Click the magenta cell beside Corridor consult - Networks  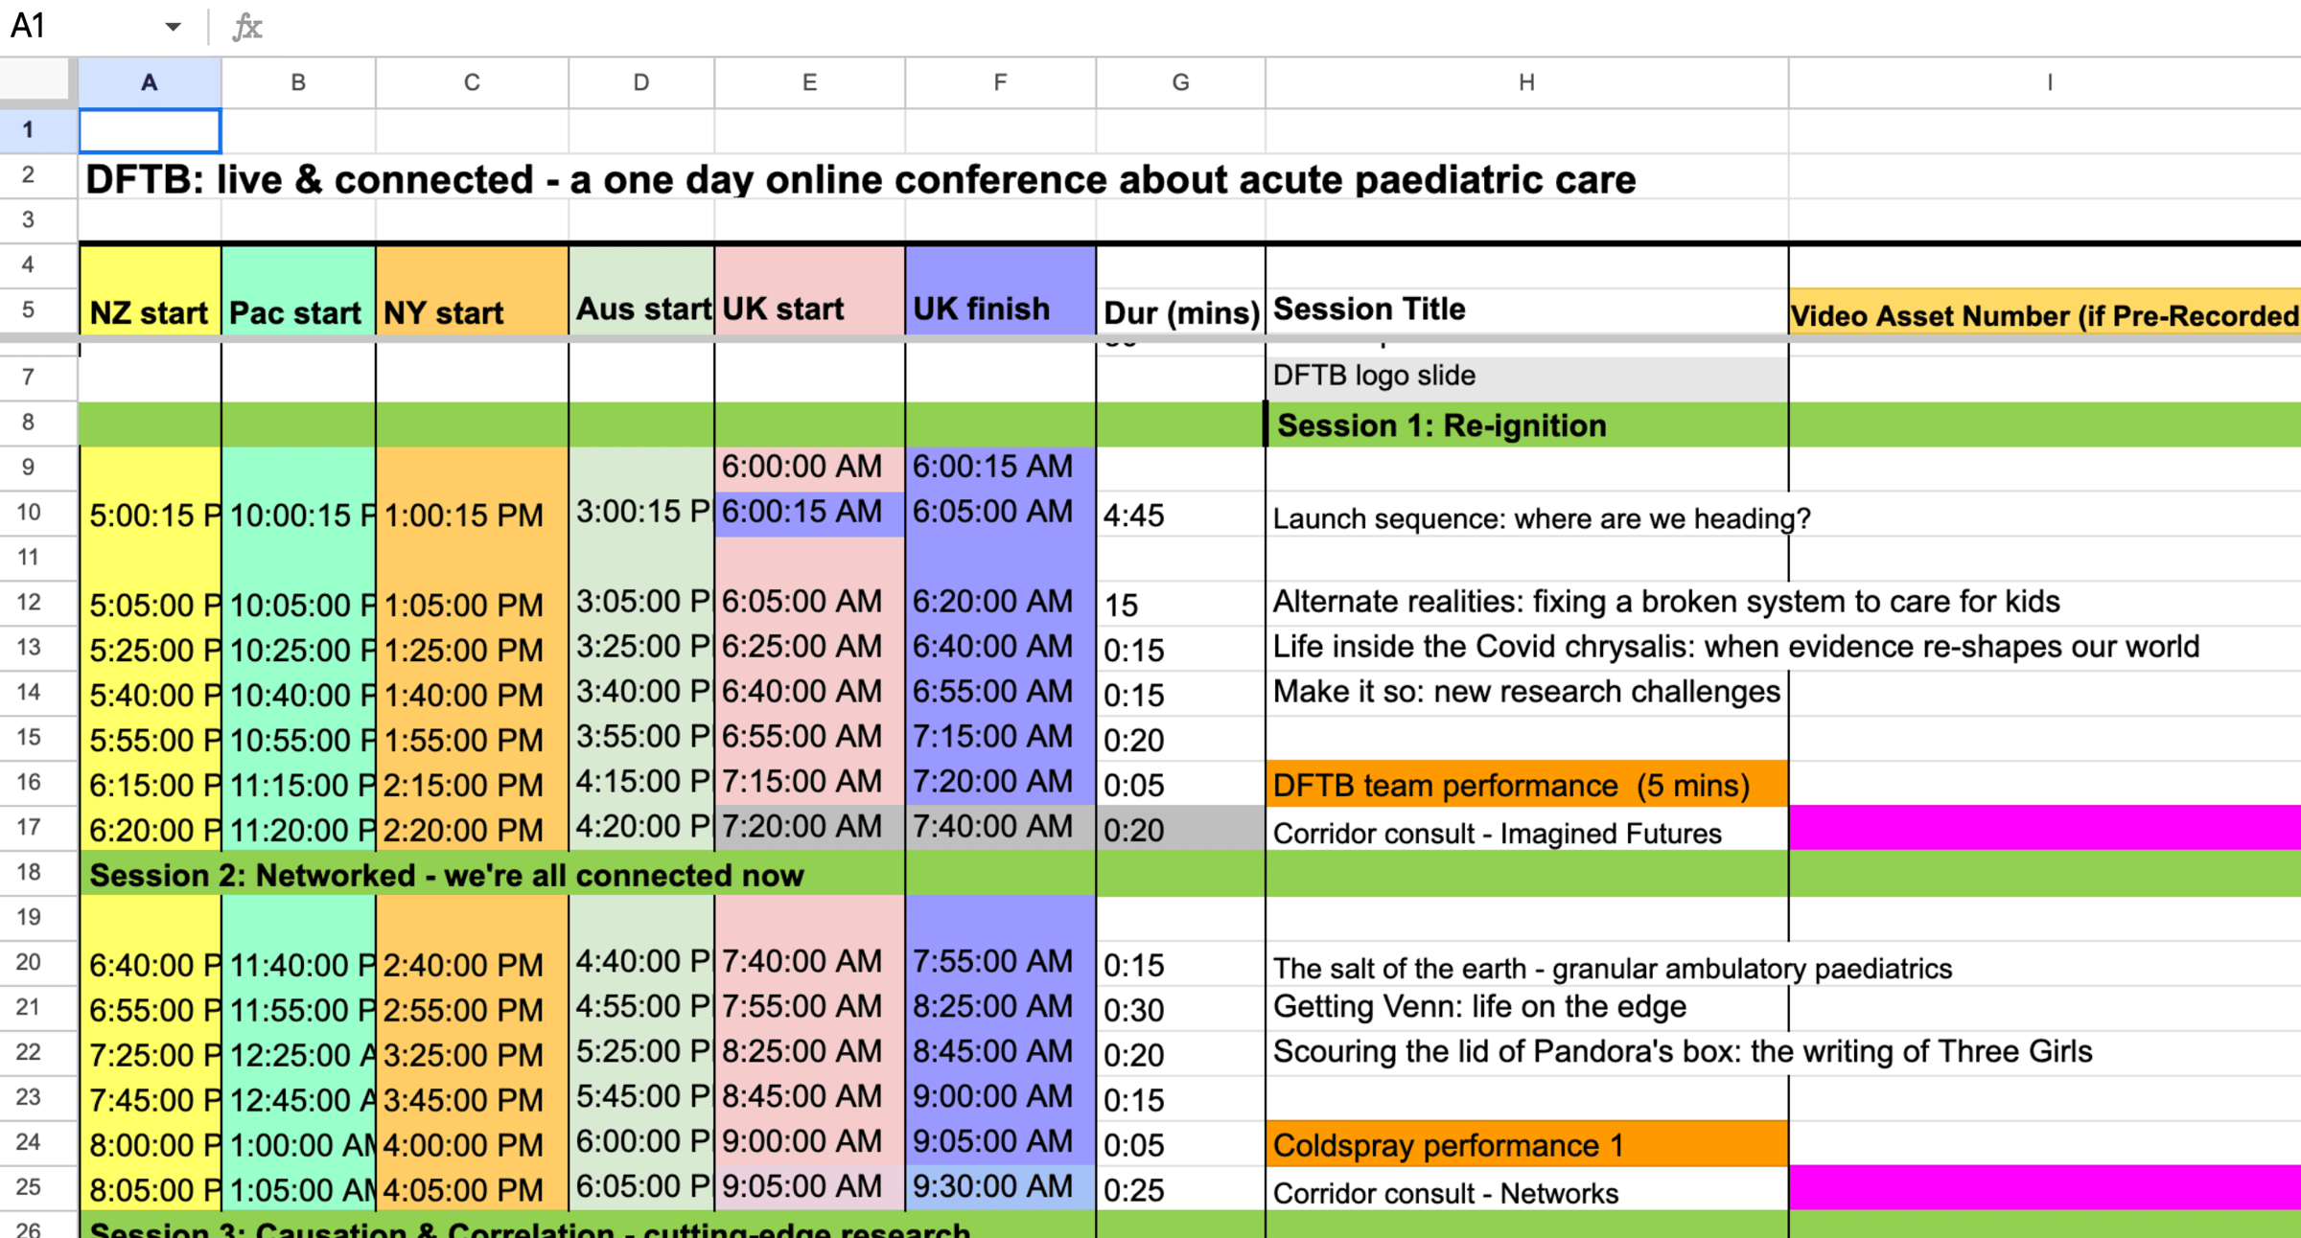tap(2044, 1188)
